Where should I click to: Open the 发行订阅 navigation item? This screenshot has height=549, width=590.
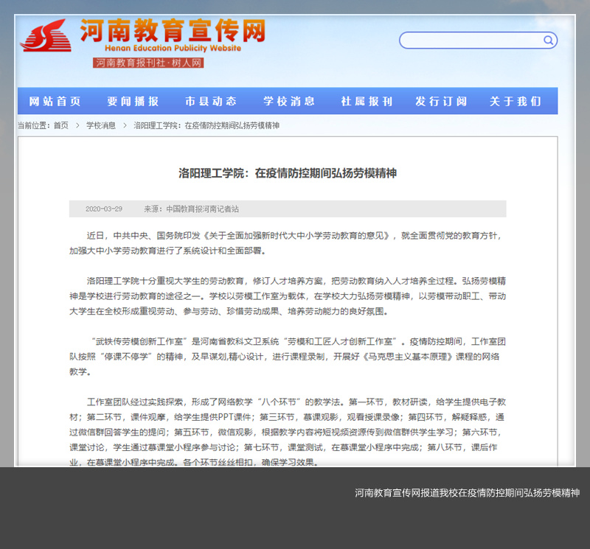pyautogui.click(x=441, y=102)
